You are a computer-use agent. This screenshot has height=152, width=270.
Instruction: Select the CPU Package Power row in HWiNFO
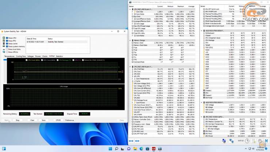(x=163, y=100)
